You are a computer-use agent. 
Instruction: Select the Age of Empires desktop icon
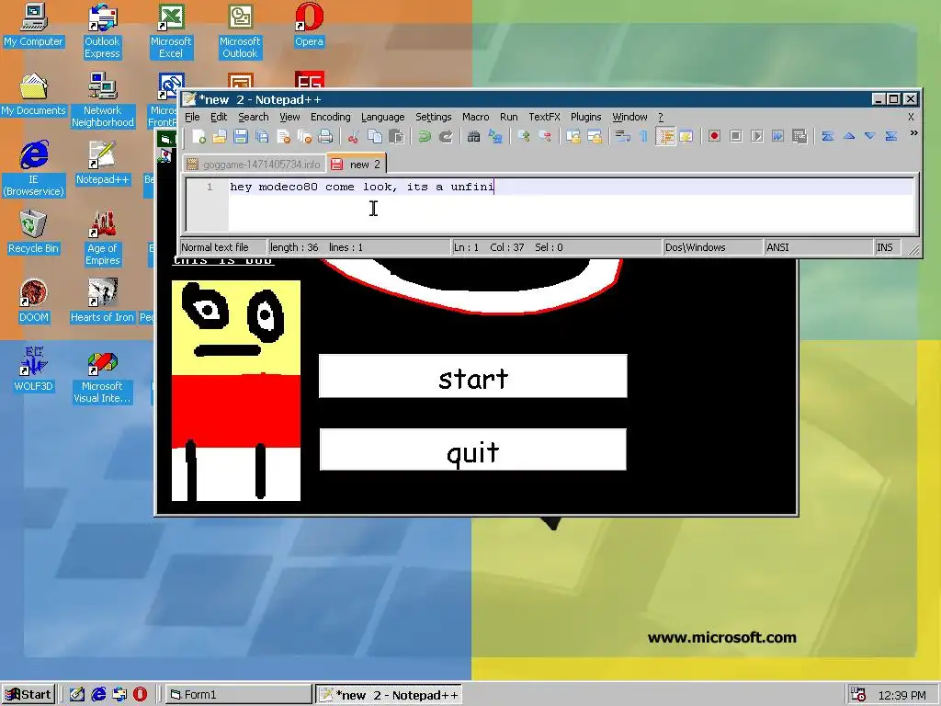102,238
